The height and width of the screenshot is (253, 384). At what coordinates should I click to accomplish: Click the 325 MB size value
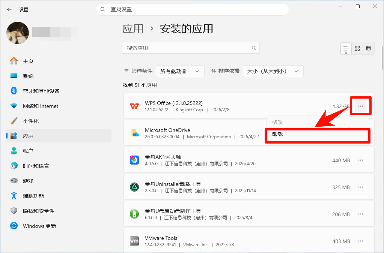341,187
